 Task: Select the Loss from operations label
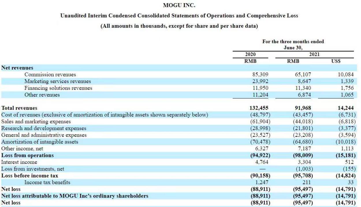[x=28, y=155]
